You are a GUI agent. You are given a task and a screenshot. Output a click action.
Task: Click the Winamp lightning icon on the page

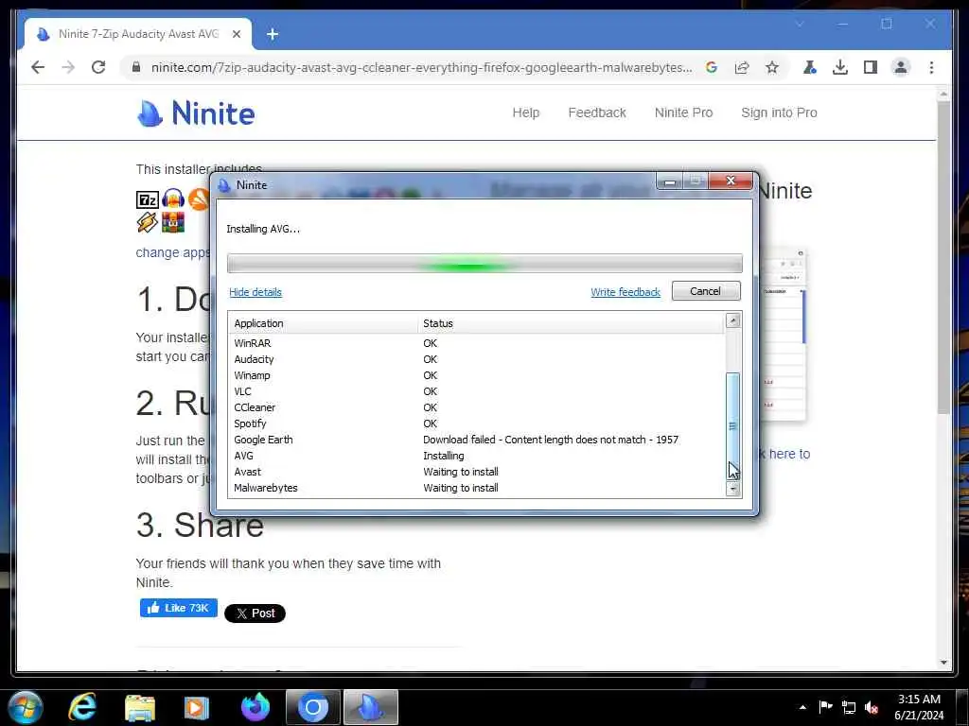click(x=147, y=221)
